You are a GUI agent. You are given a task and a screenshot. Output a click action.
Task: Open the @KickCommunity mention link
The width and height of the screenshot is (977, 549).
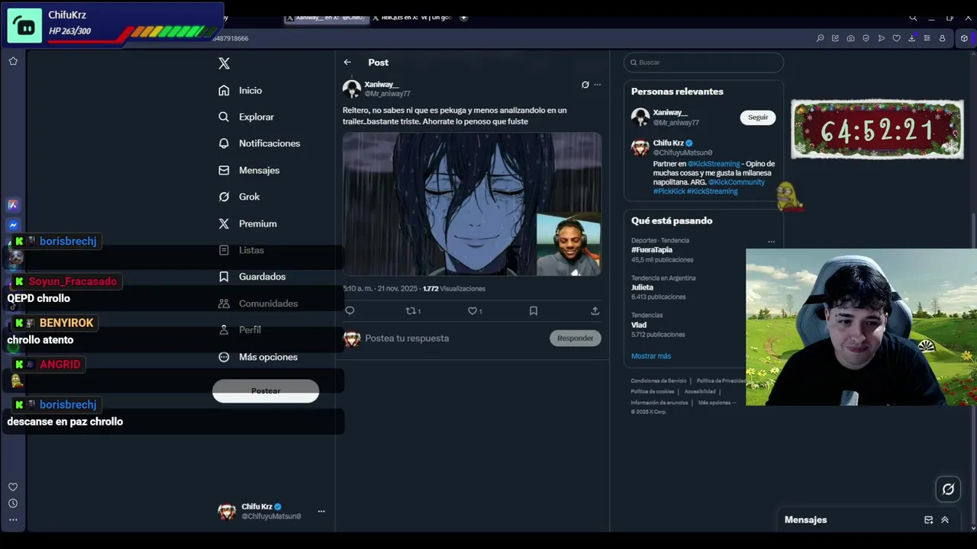[x=737, y=182]
